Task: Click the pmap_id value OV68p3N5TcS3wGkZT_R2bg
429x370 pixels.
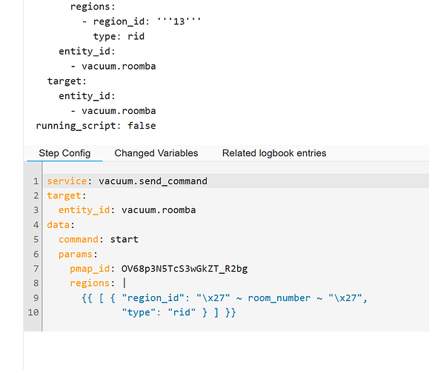Action: point(184,269)
